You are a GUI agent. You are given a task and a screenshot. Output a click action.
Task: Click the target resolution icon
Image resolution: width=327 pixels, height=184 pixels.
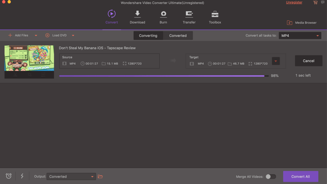[x=250, y=64]
